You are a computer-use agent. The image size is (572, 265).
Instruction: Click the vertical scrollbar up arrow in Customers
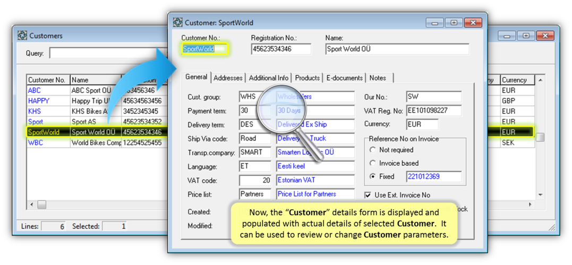tap(540, 79)
